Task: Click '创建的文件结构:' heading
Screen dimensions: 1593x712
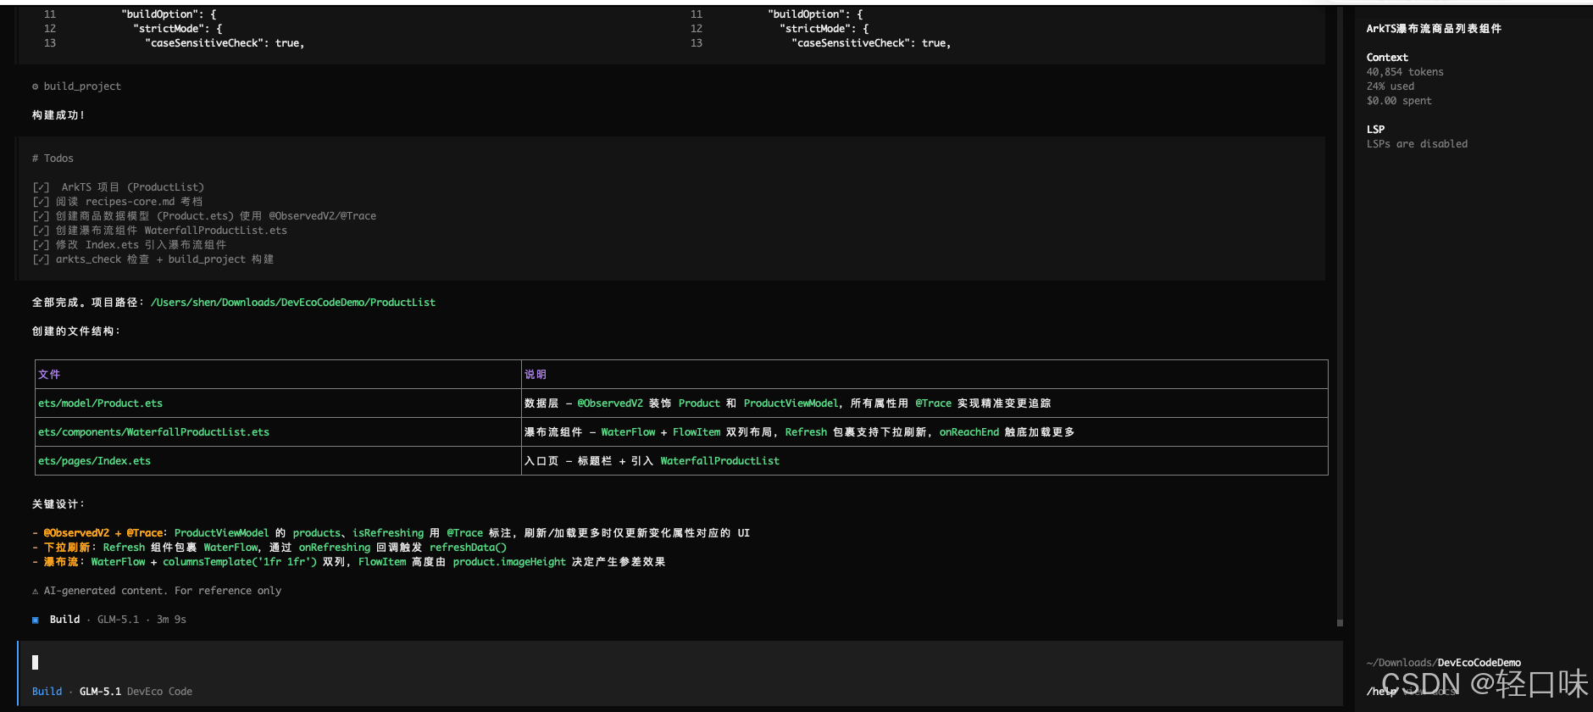Action: click(76, 331)
